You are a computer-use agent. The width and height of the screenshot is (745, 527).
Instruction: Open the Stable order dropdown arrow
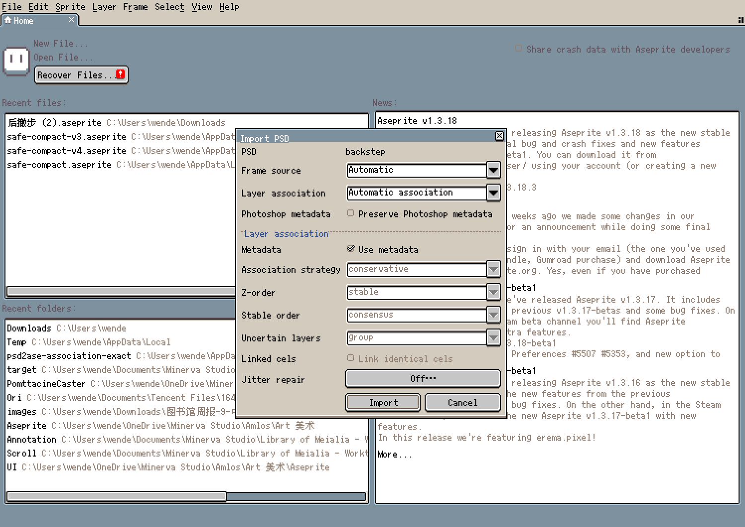tap(493, 315)
